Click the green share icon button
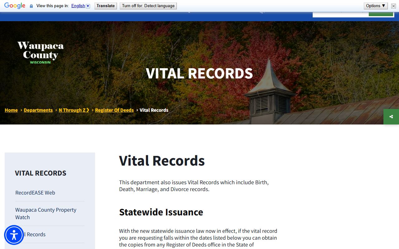 (x=391, y=117)
